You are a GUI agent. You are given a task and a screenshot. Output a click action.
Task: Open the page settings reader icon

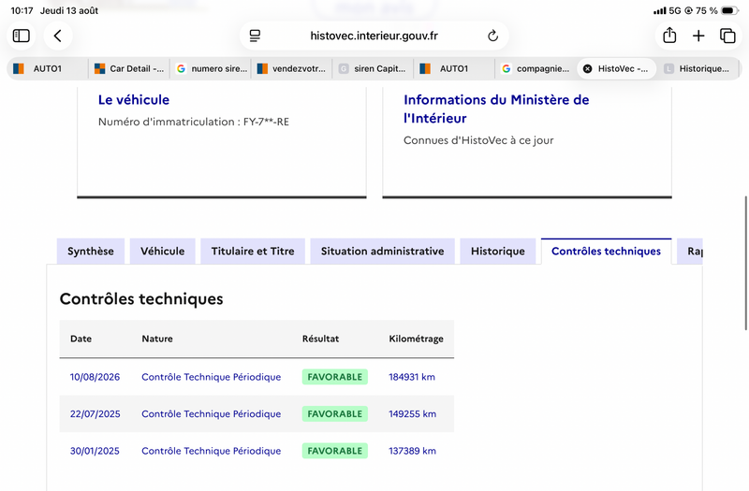[x=255, y=36]
